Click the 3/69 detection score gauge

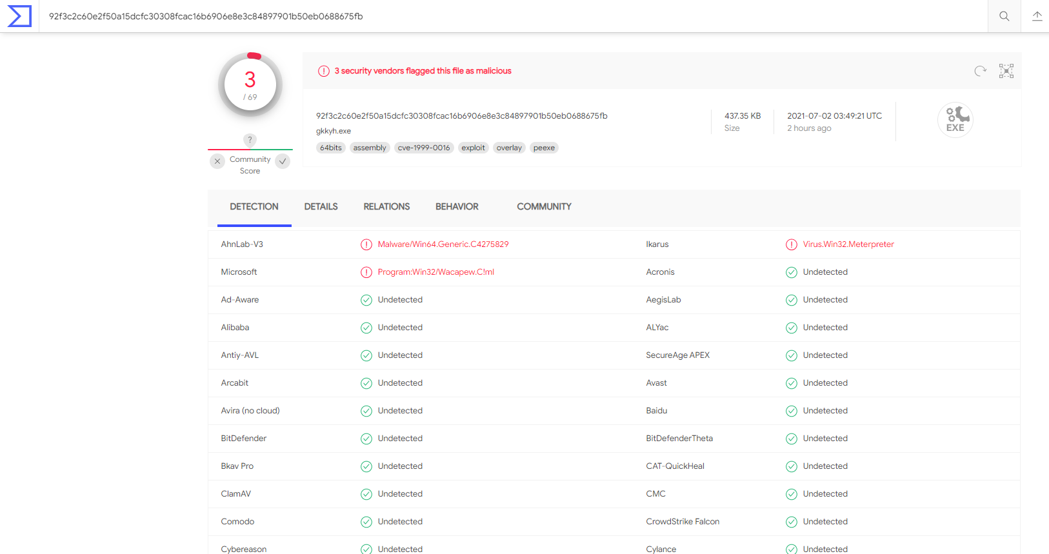pyautogui.click(x=250, y=84)
